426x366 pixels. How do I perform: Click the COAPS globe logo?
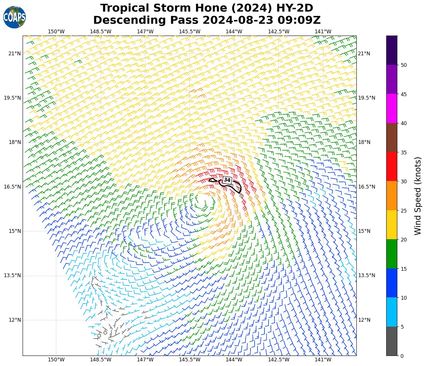(x=14, y=17)
